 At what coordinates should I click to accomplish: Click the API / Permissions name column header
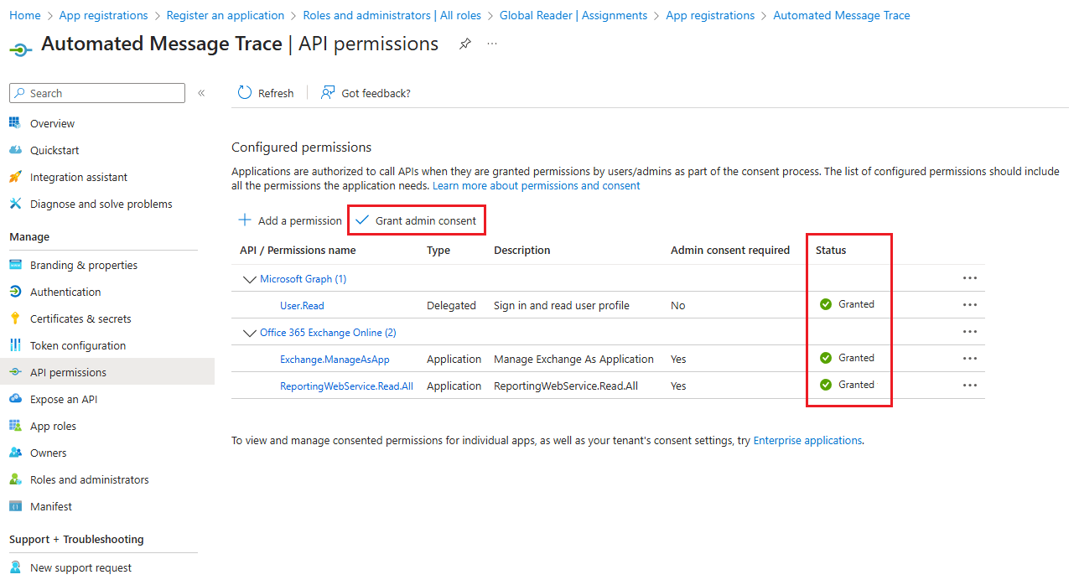298,250
